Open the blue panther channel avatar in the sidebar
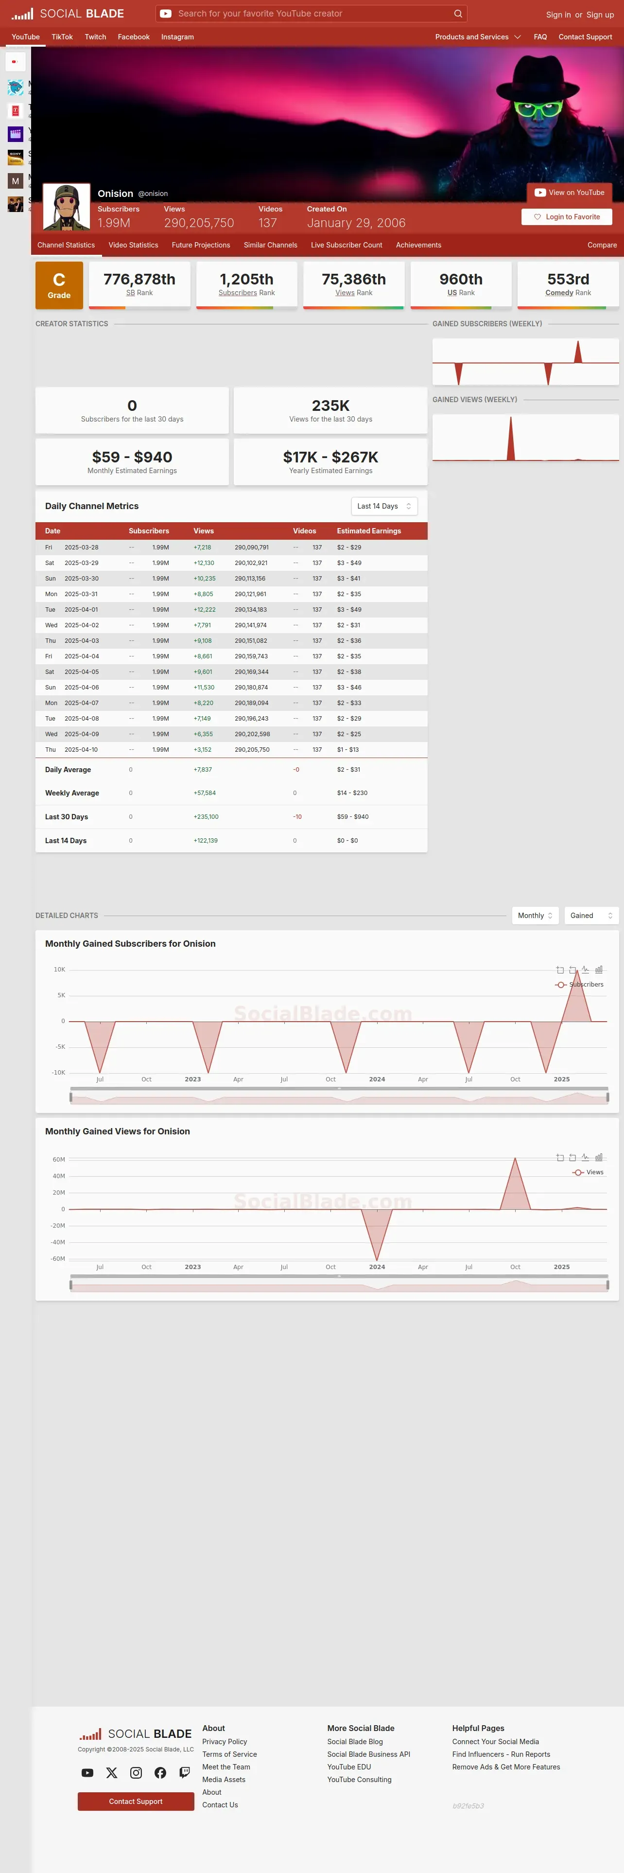624x1873 pixels. [15, 88]
